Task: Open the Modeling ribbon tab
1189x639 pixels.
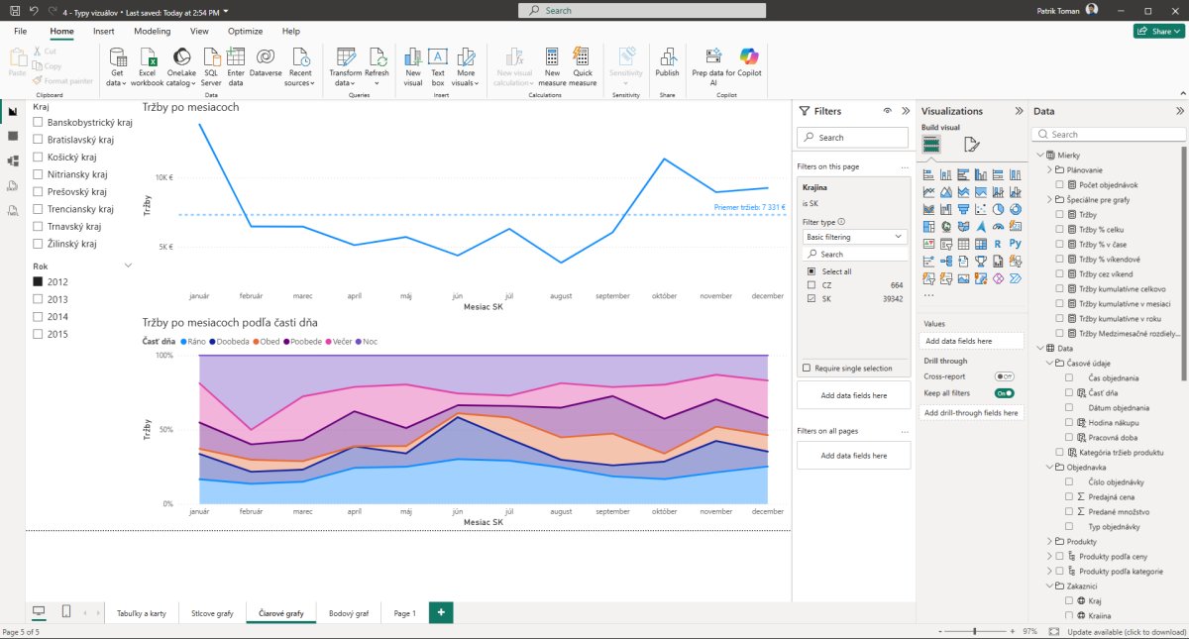Action: click(x=152, y=32)
